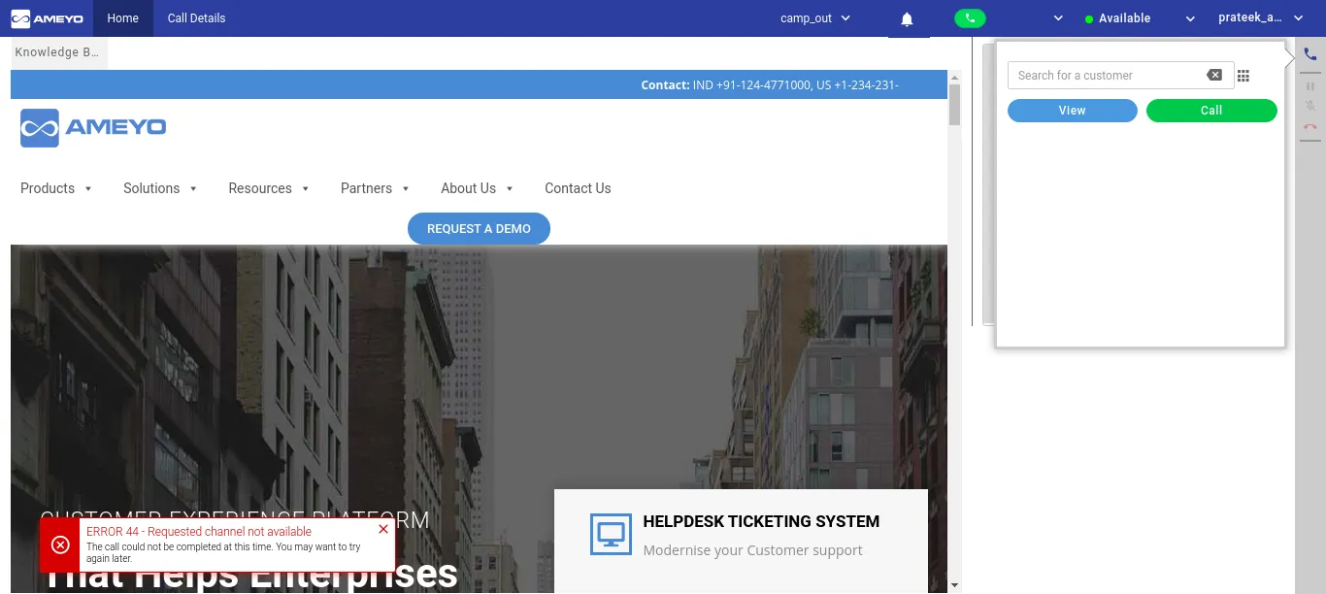The width and height of the screenshot is (1326, 594).
Task: Click the scrollbar down arrow
Action: pyautogui.click(x=954, y=585)
